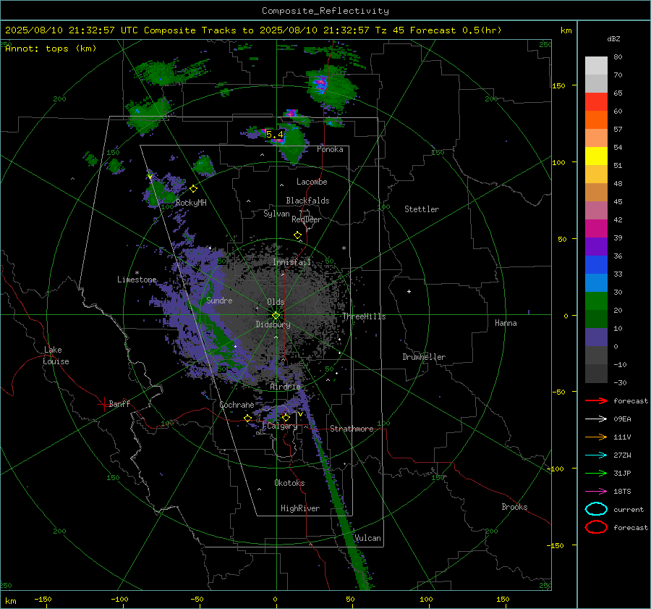Click the white 09EA arrow in the legend
Viewport: 651px width, 609px height.
[596, 419]
